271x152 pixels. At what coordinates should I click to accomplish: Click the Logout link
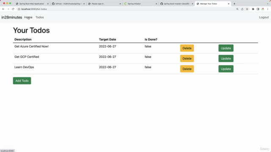264,17
